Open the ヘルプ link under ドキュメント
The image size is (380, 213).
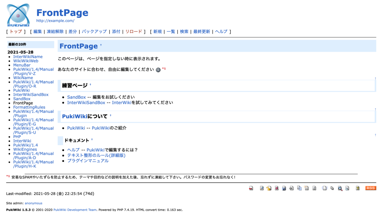coord(73,150)
